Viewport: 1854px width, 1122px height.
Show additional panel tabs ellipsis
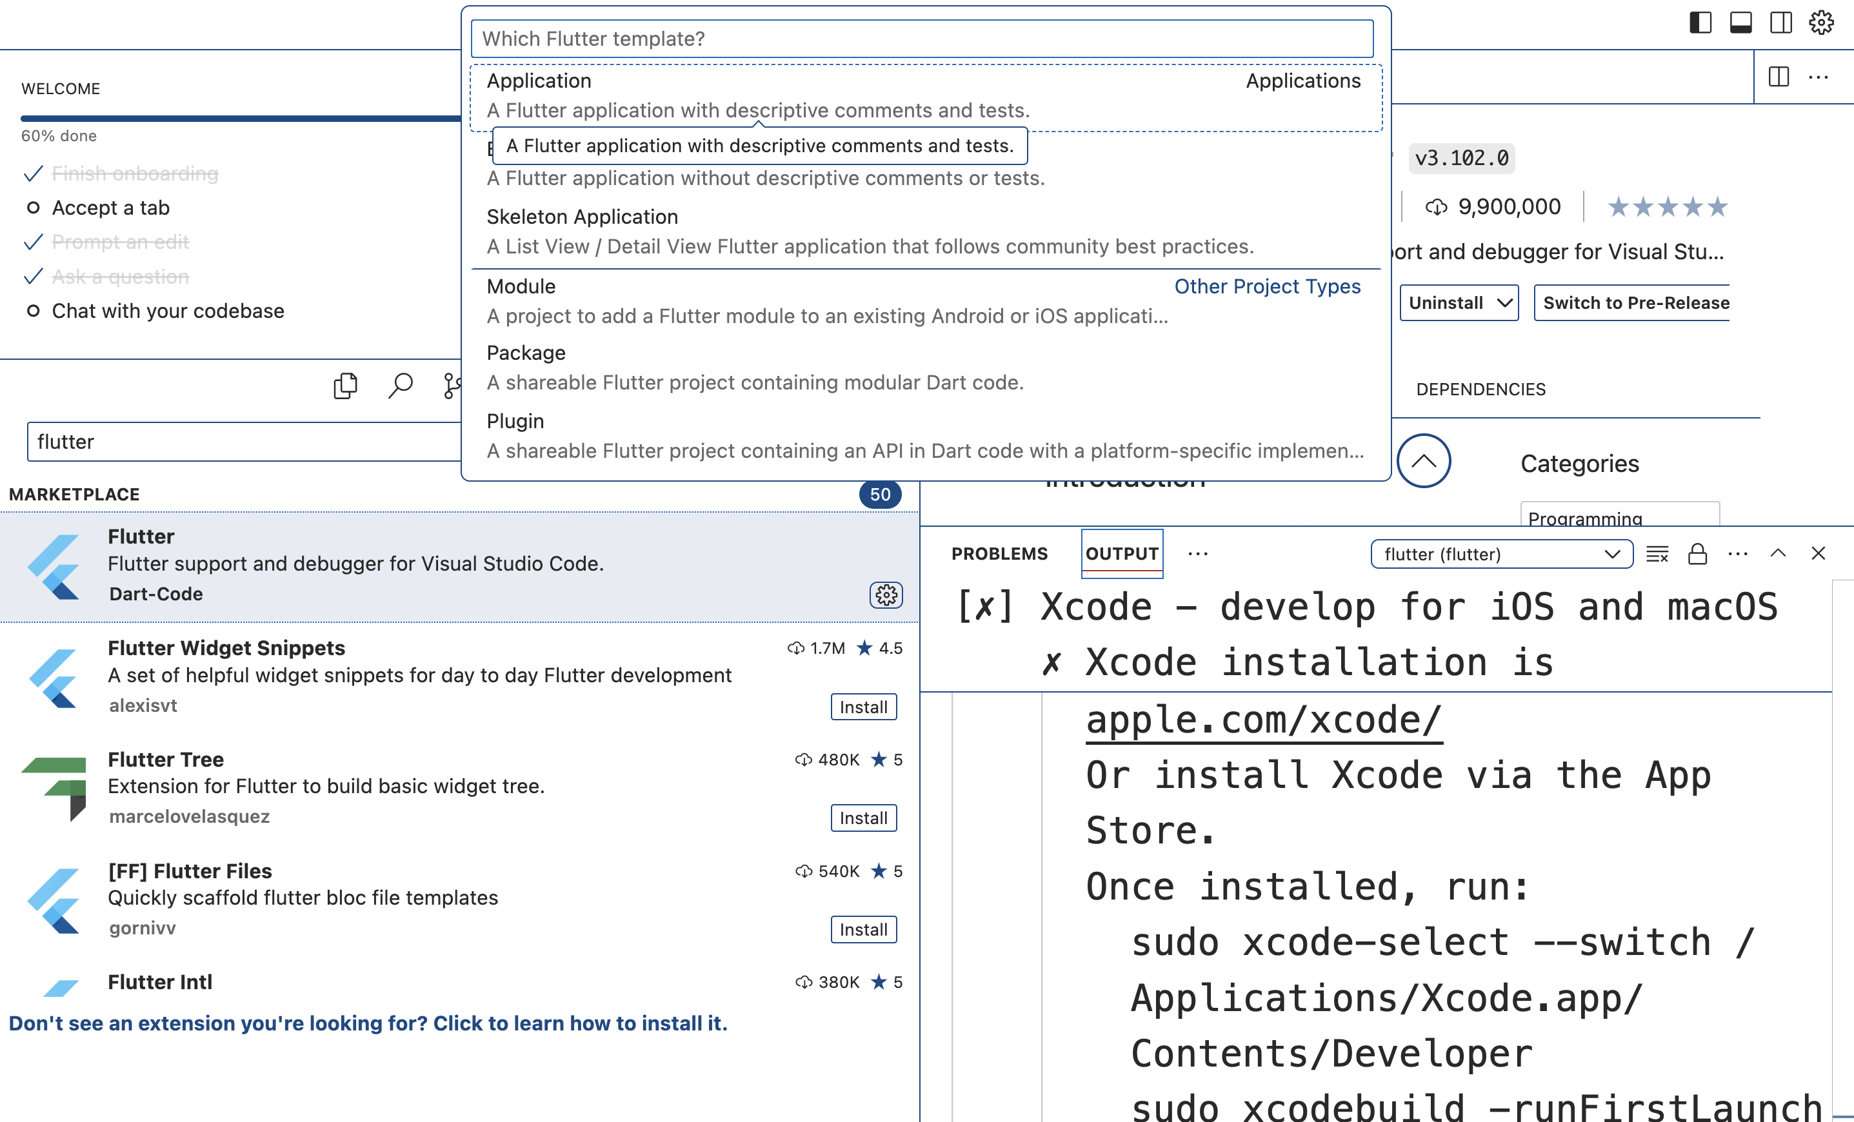click(x=1198, y=555)
